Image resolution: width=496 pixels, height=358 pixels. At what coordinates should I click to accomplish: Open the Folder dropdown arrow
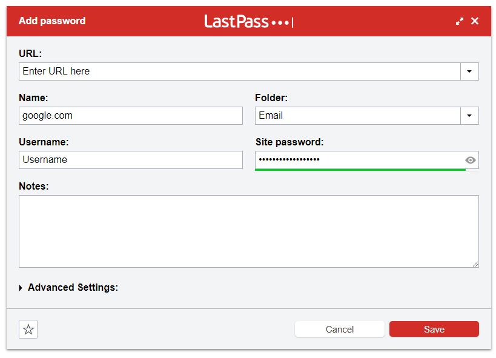469,116
